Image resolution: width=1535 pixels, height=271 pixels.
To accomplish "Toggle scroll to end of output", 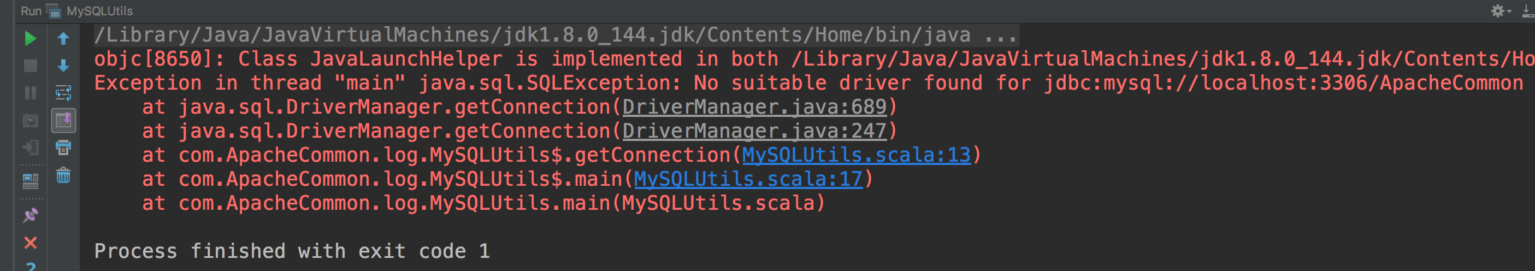I will click(x=63, y=121).
